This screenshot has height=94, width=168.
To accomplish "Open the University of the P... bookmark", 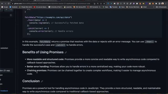I will point(55,7).
